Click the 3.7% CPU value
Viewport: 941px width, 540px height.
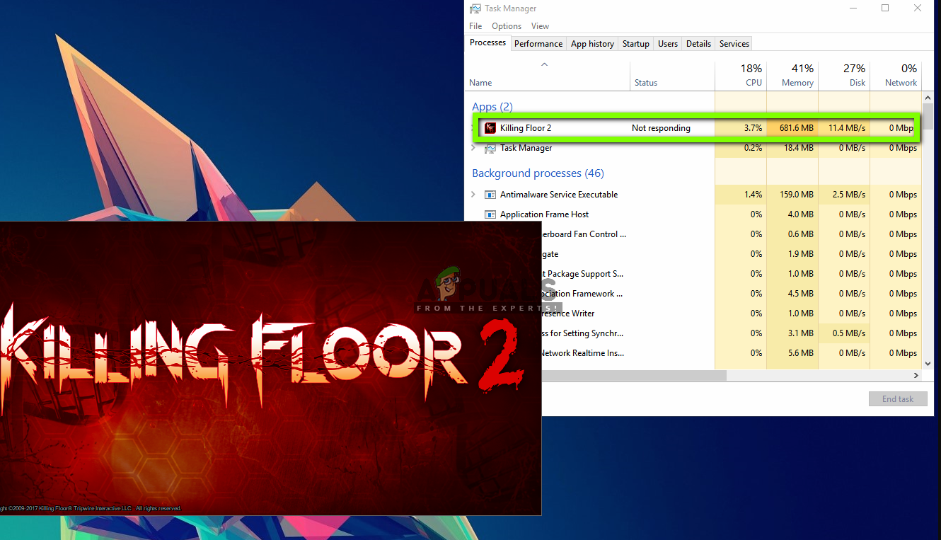753,128
